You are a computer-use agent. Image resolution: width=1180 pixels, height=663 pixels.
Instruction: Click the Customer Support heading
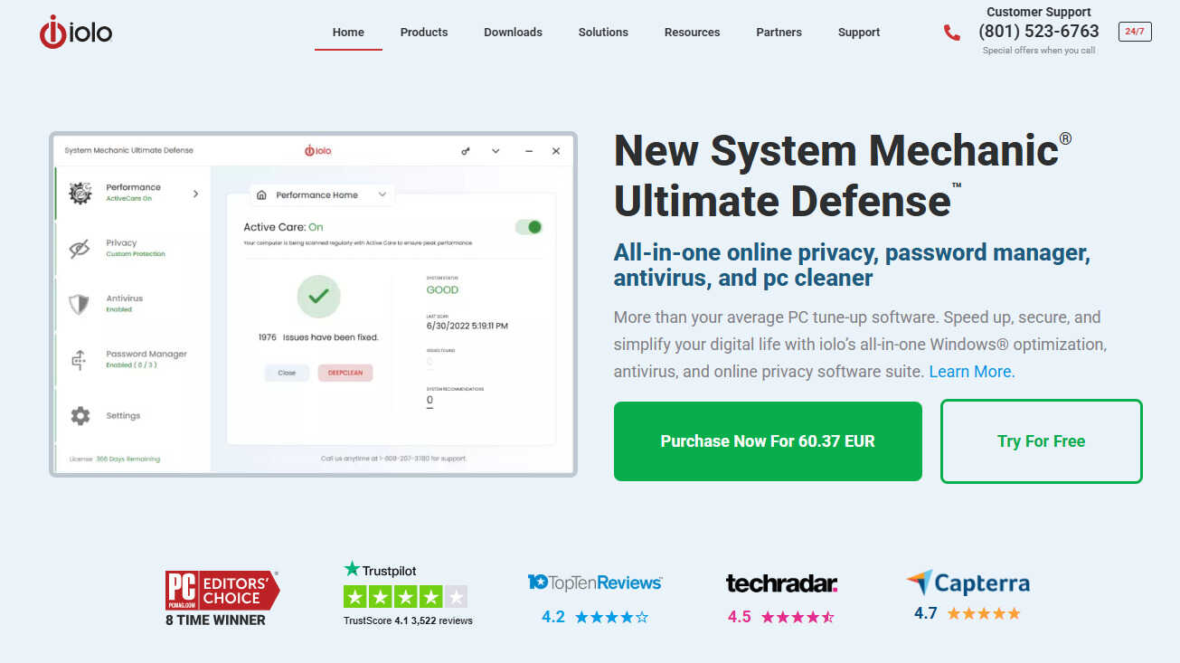click(x=1038, y=12)
